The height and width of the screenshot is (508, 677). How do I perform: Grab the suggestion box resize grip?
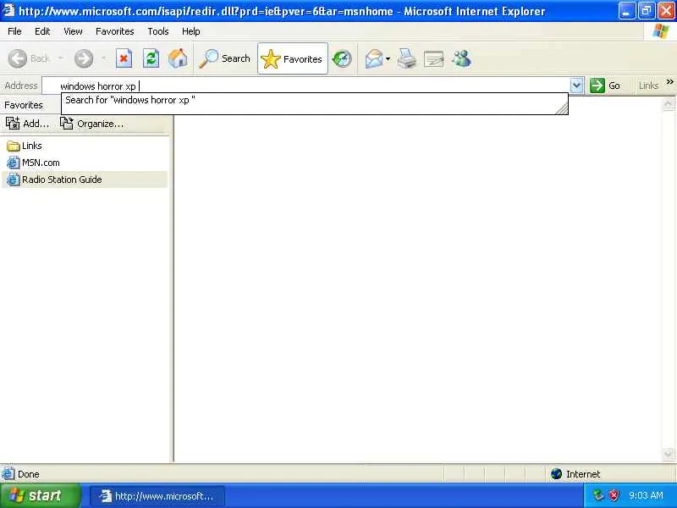click(562, 109)
